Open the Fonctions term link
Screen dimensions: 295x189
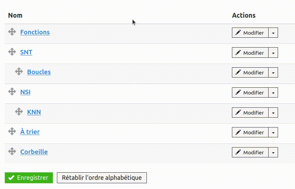click(x=35, y=32)
